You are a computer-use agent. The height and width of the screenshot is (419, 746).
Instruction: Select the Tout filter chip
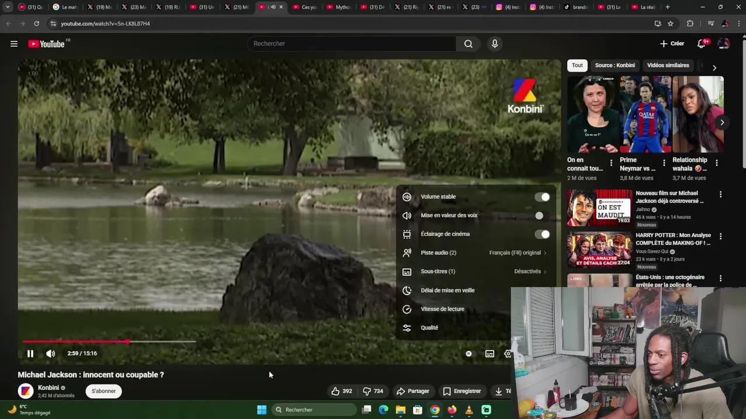pos(577,65)
